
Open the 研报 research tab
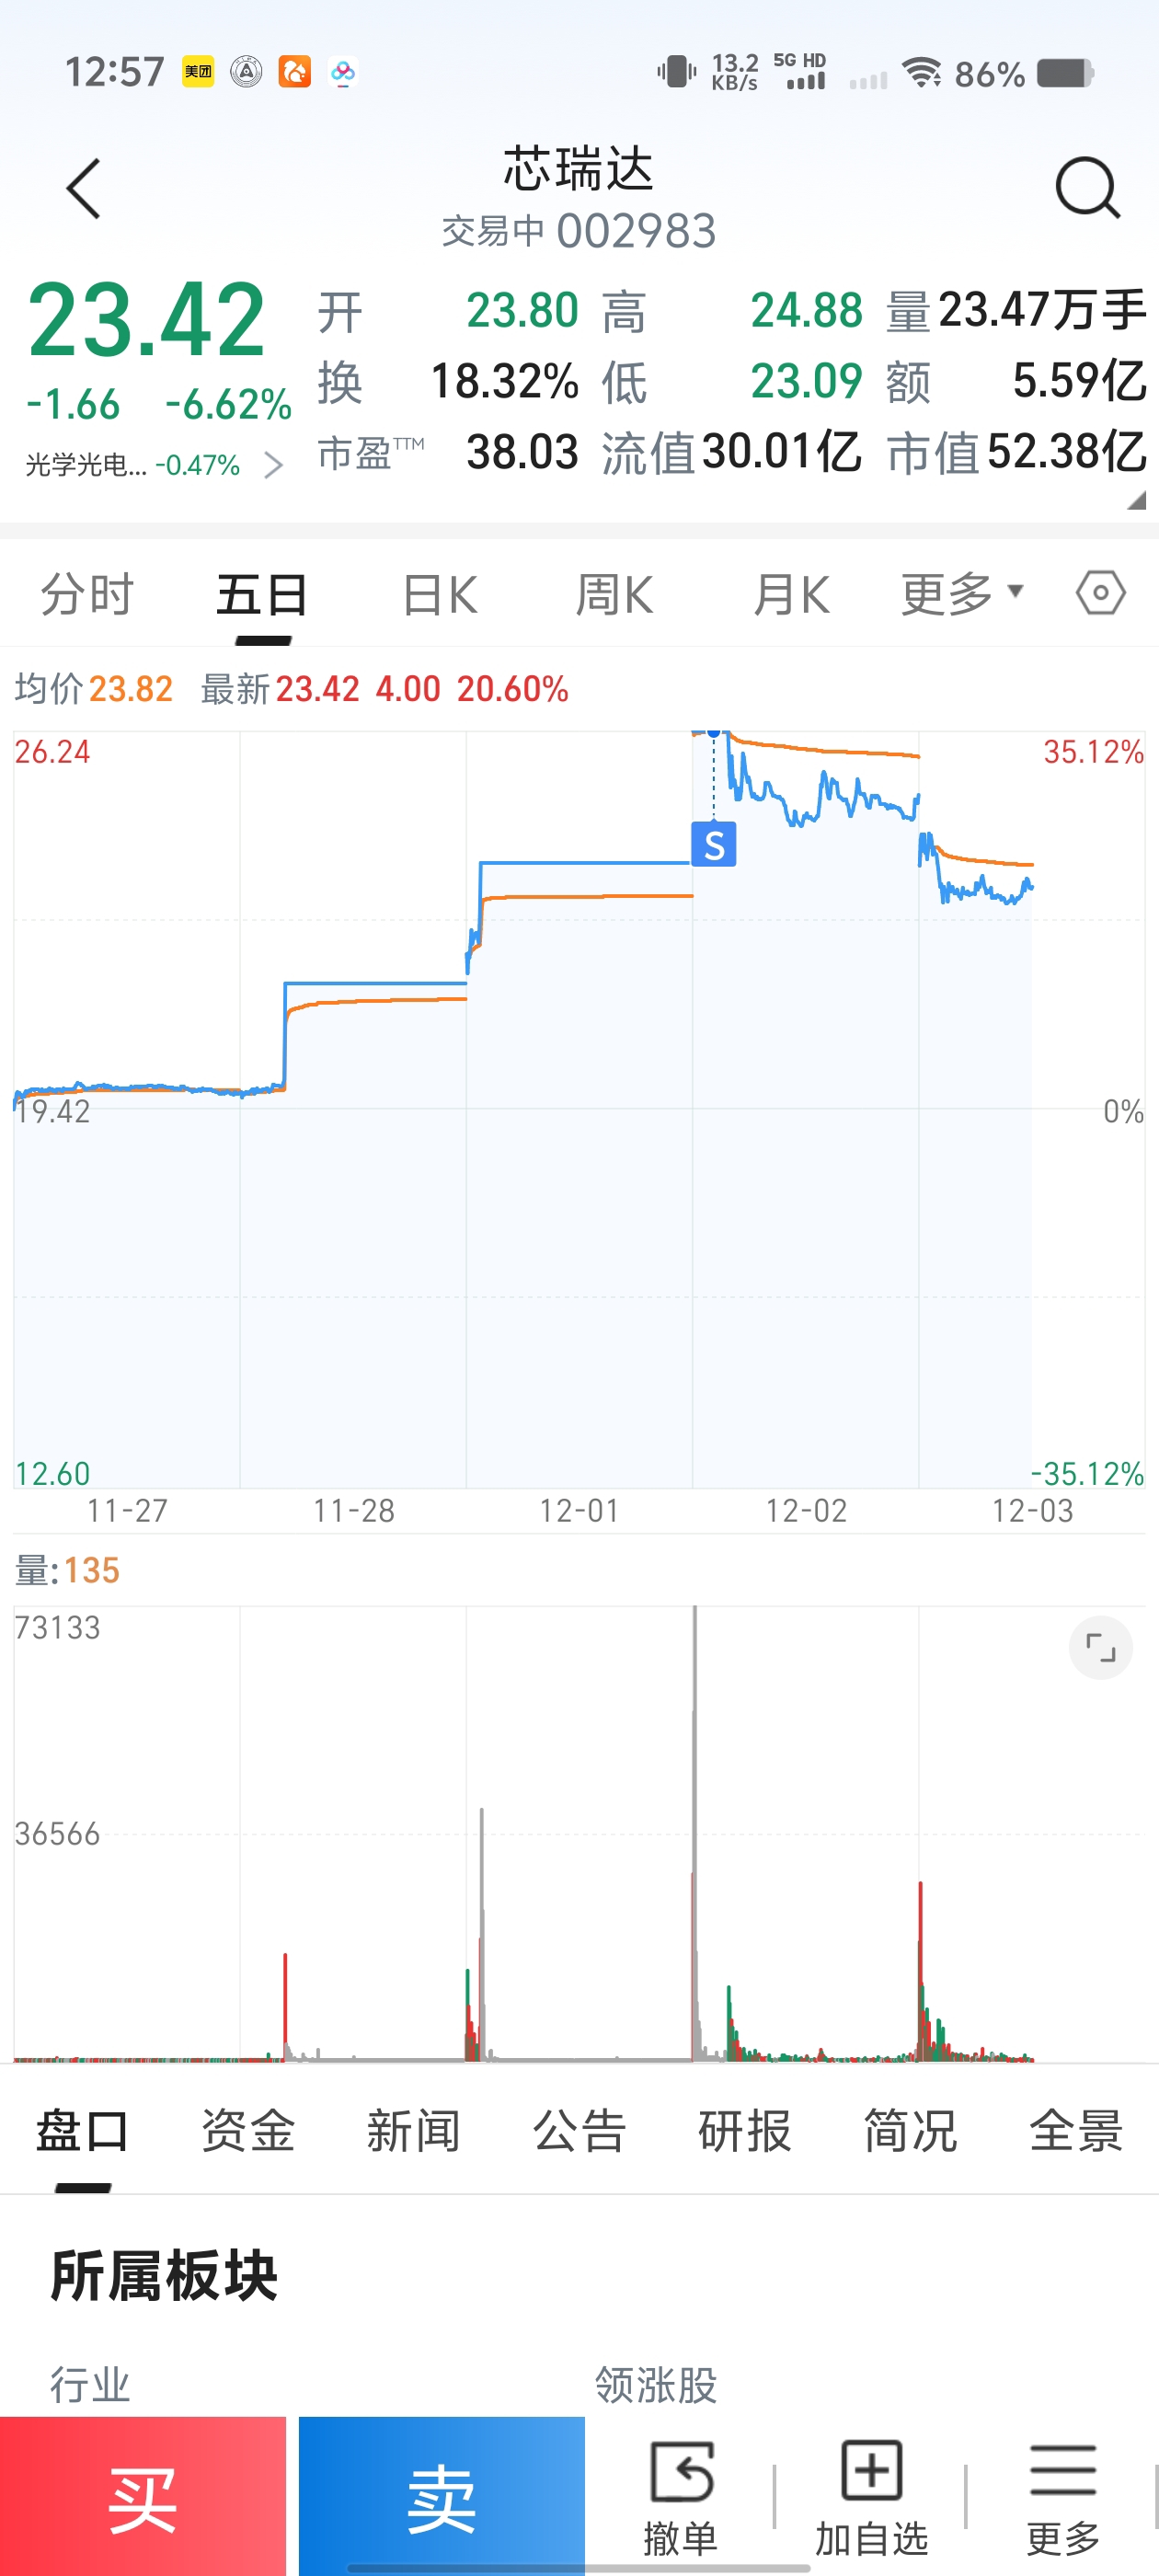point(745,2131)
